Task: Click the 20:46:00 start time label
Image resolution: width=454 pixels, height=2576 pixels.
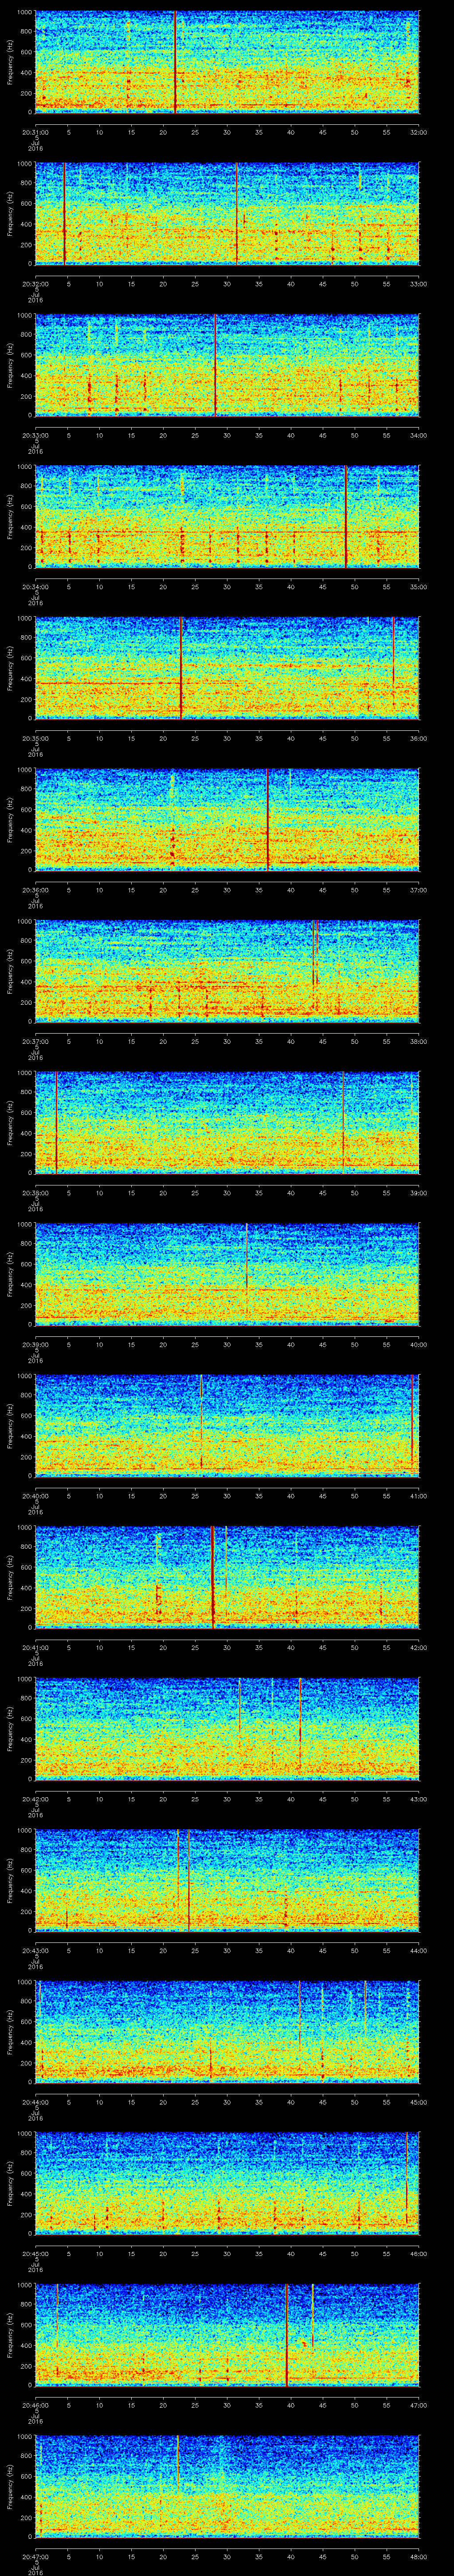Action: [36, 2404]
